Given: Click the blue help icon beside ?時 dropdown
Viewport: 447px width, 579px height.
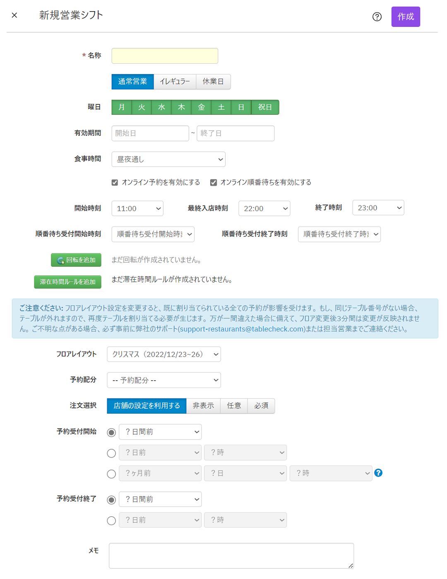Looking at the screenshot, I should tap(378, 473).
